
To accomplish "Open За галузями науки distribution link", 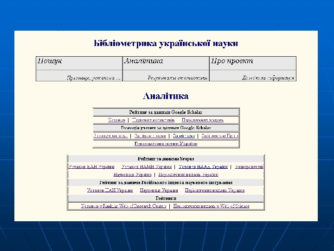I will click(110, 136).
